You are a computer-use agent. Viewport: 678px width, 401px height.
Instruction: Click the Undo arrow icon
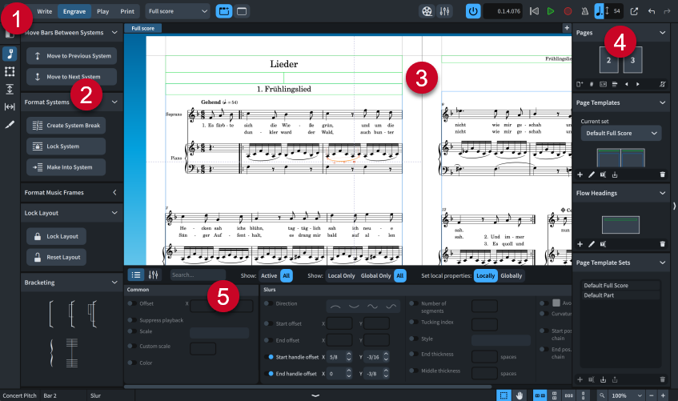point(652,12)
